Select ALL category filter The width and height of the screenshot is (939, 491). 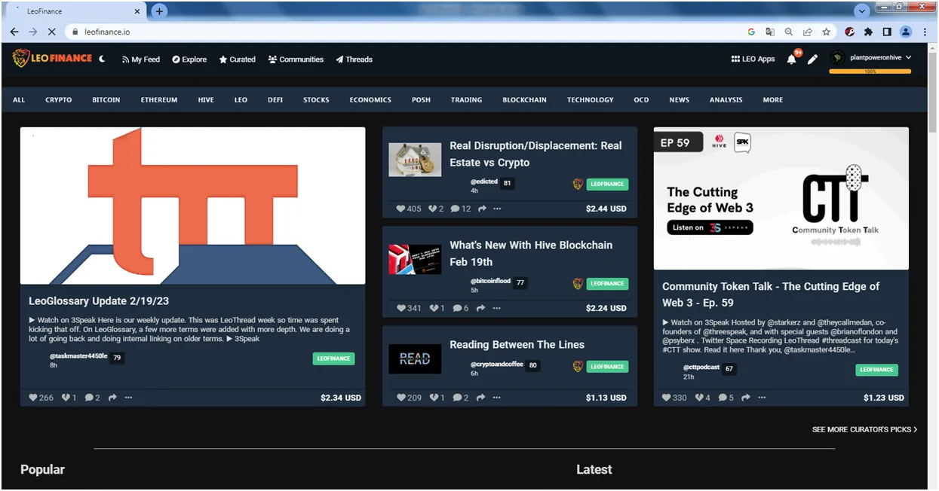pos(19,99)
